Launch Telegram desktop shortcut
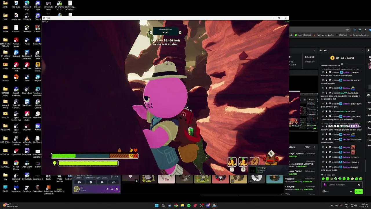Image resolution: width=371 pixels, height=209 pixels. [38, 78]
